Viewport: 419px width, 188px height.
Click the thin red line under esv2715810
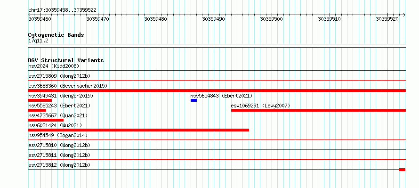point(217,150)
